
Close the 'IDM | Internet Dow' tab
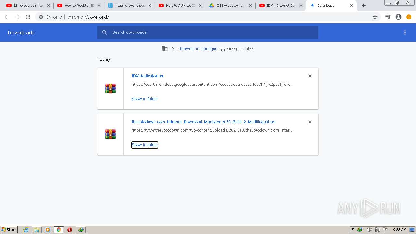tap(301, 6)
